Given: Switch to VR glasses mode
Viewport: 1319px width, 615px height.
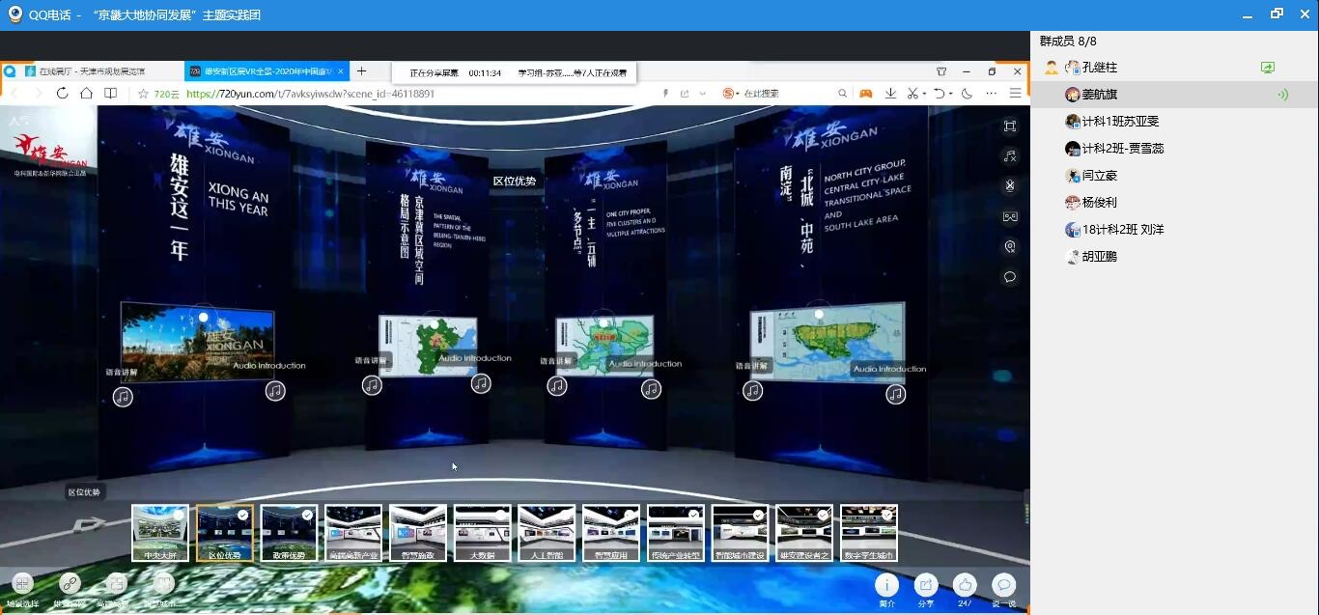Looking at the screenshot, I should (x=1010, y=217).
